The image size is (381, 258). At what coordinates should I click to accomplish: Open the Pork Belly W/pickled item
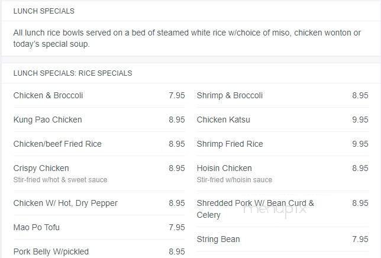click(51, 251)
